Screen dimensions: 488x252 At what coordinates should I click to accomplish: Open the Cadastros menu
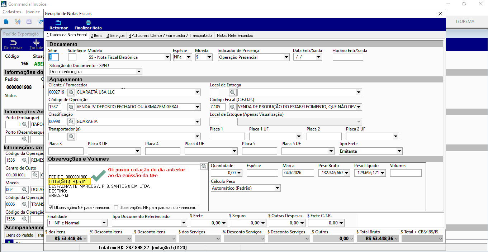point(12,12)
